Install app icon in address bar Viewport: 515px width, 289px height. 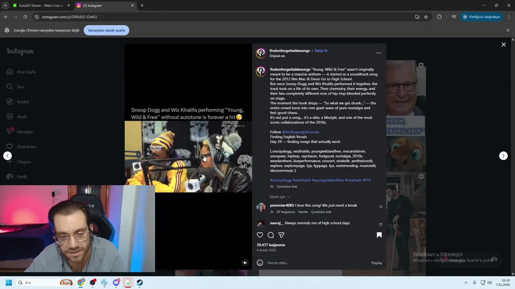417,17
